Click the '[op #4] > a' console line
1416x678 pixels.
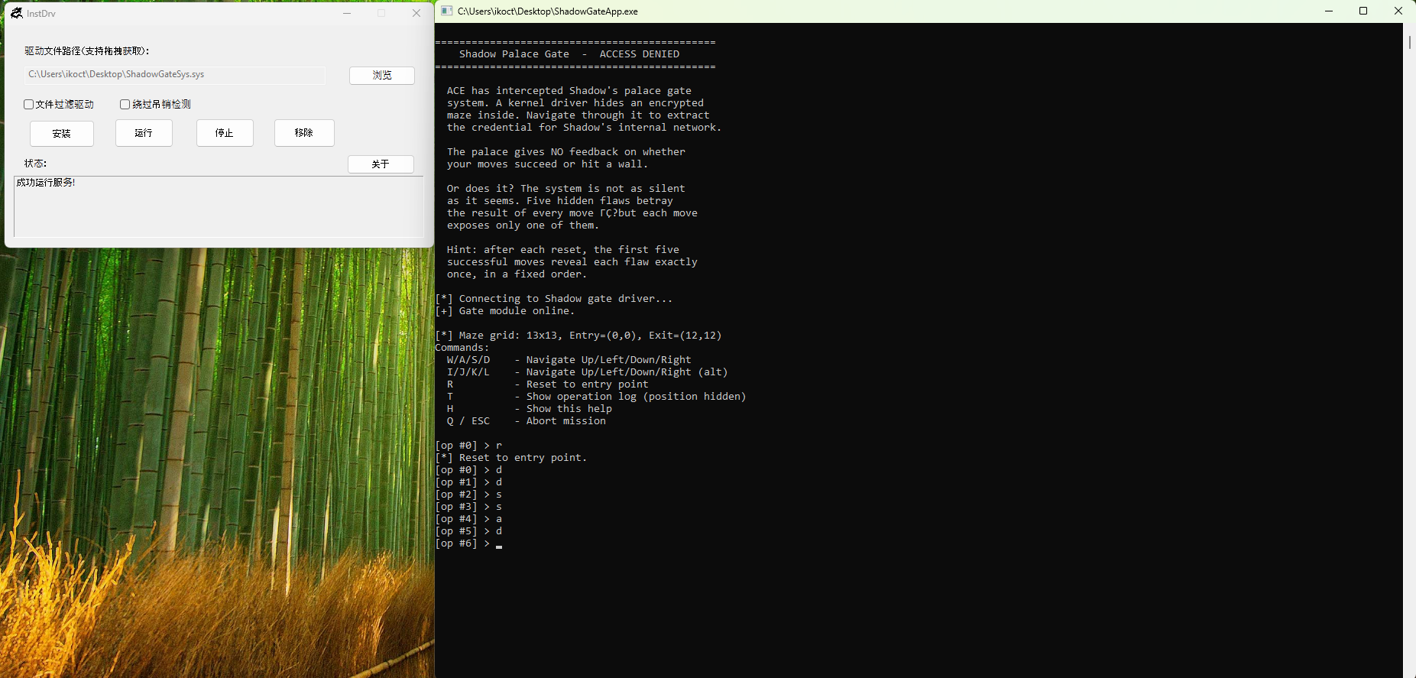(468, 519)
